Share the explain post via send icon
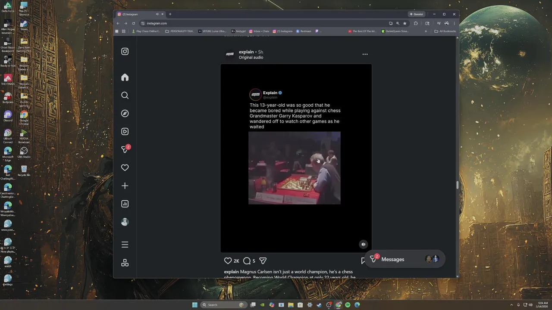Image resolution: width=552 pixels, height=310 pixels. click(x=263, y=261)
